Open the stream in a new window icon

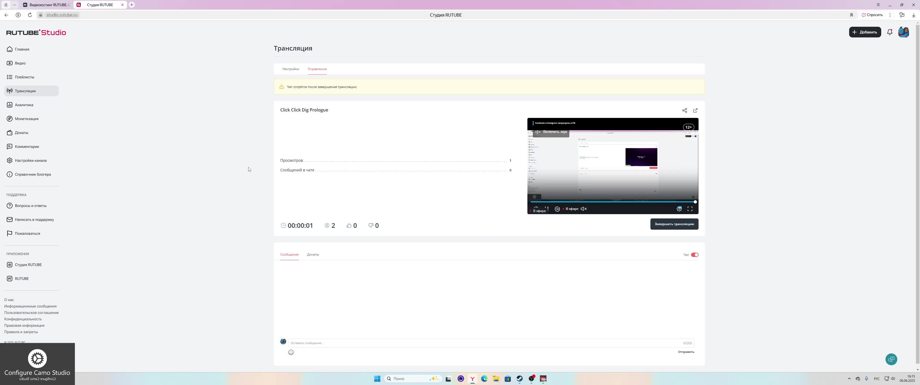695,111
